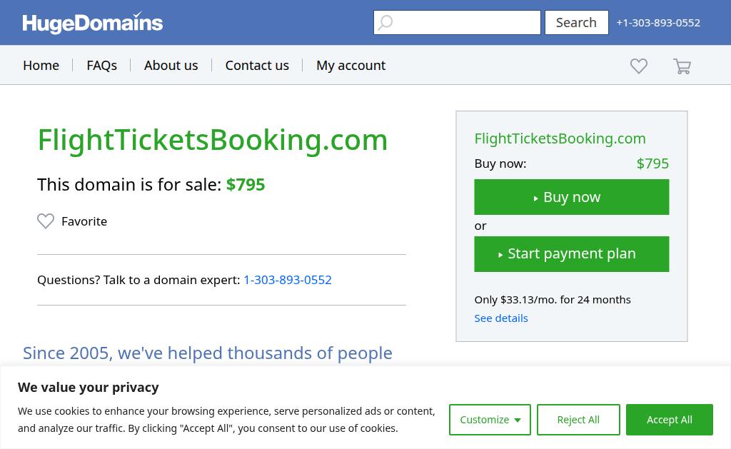Screen dimensions: 731x449
Task: Navigate to About us
Action: pos(171,65)
